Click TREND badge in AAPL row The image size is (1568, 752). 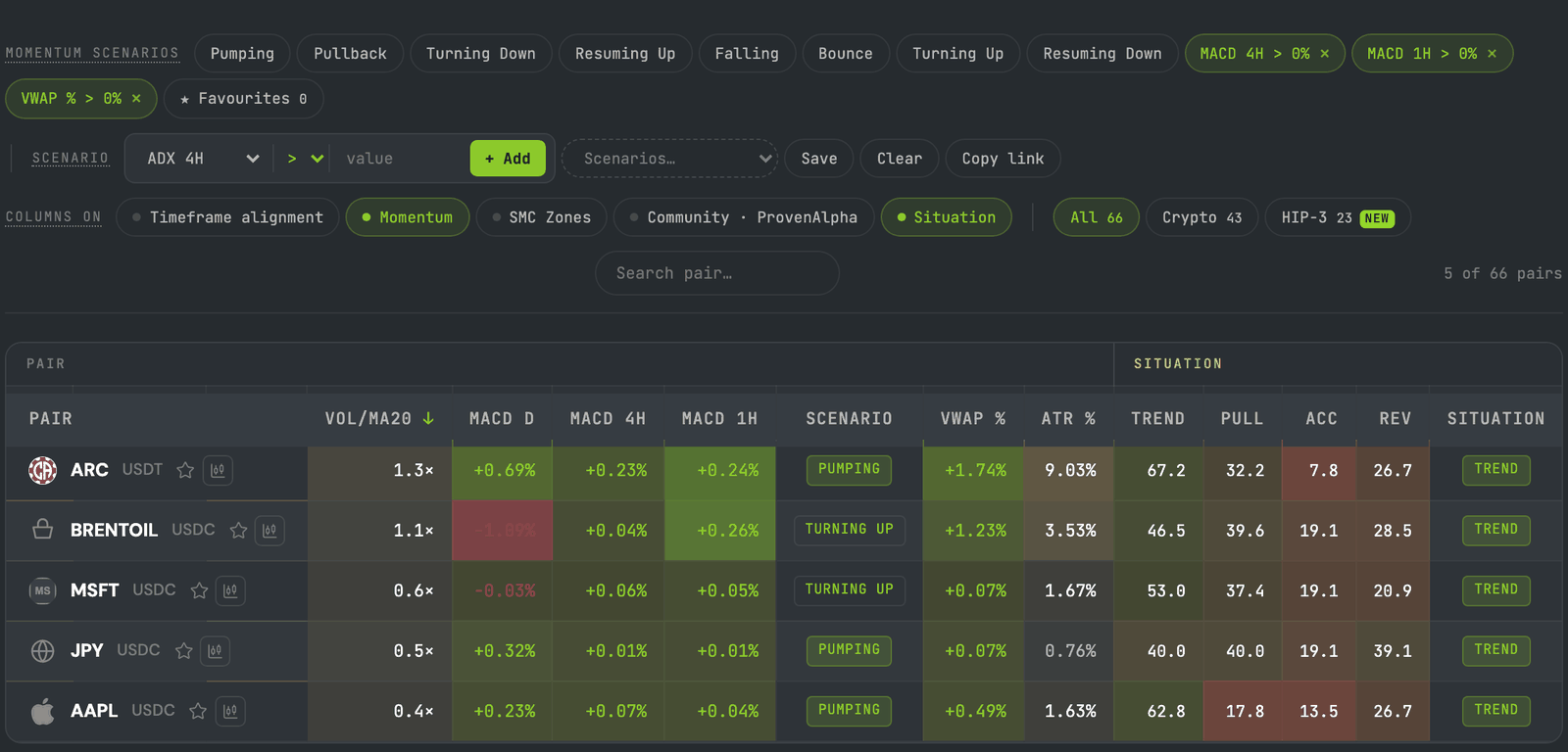tap(1496, 711)
